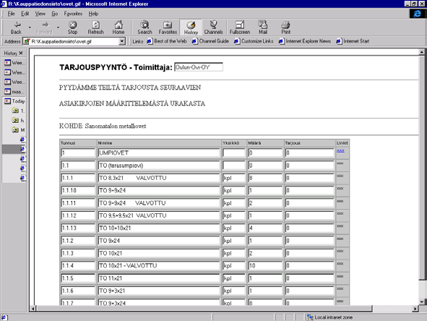The height and width of the screenshot is (321, 427).
Task: Click vertical scrollbar up arrow
Action: pos(421,52)
